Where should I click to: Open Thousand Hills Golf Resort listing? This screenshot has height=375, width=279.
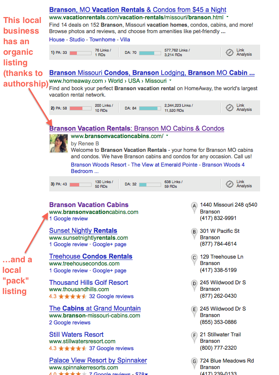[x=88, y=283]
